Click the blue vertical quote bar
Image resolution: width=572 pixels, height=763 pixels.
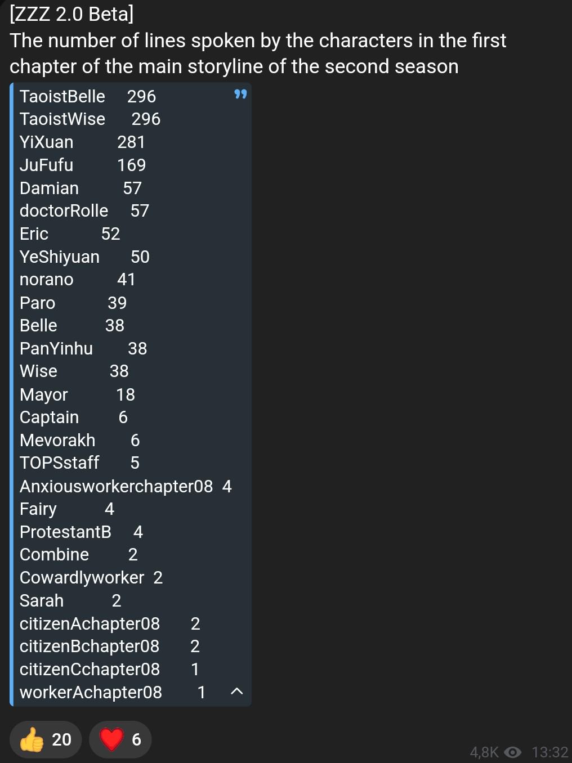pyautogui.click(x=12, y=394)
